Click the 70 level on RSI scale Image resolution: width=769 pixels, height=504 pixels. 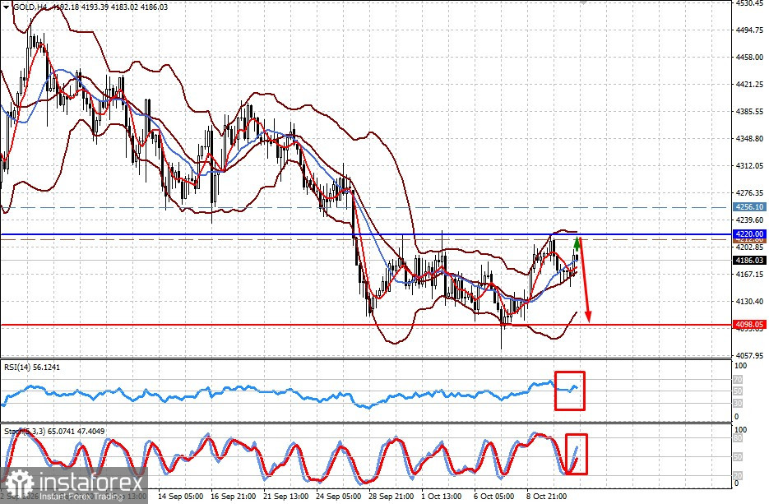tap(738, 380)
